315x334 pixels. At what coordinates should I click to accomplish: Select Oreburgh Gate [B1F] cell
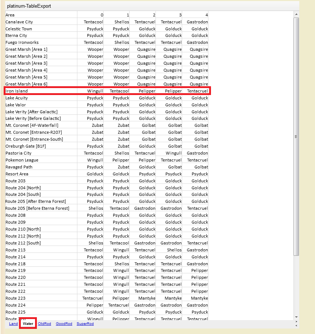coord(41,146)
